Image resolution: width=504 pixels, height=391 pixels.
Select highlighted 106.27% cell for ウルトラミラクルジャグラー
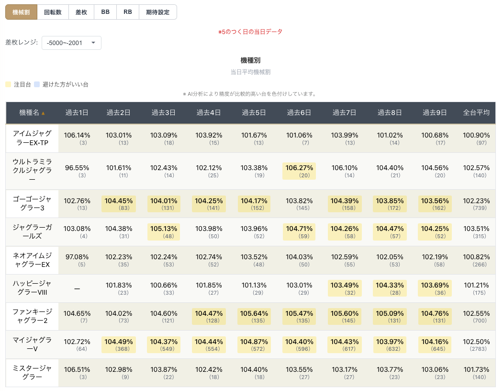(299, 171)
